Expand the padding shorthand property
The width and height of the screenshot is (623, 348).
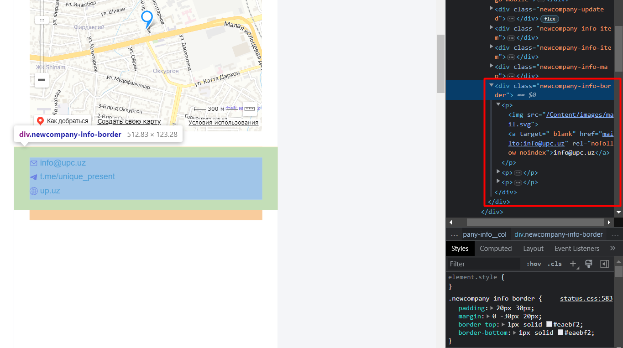[x=492, y=308]
